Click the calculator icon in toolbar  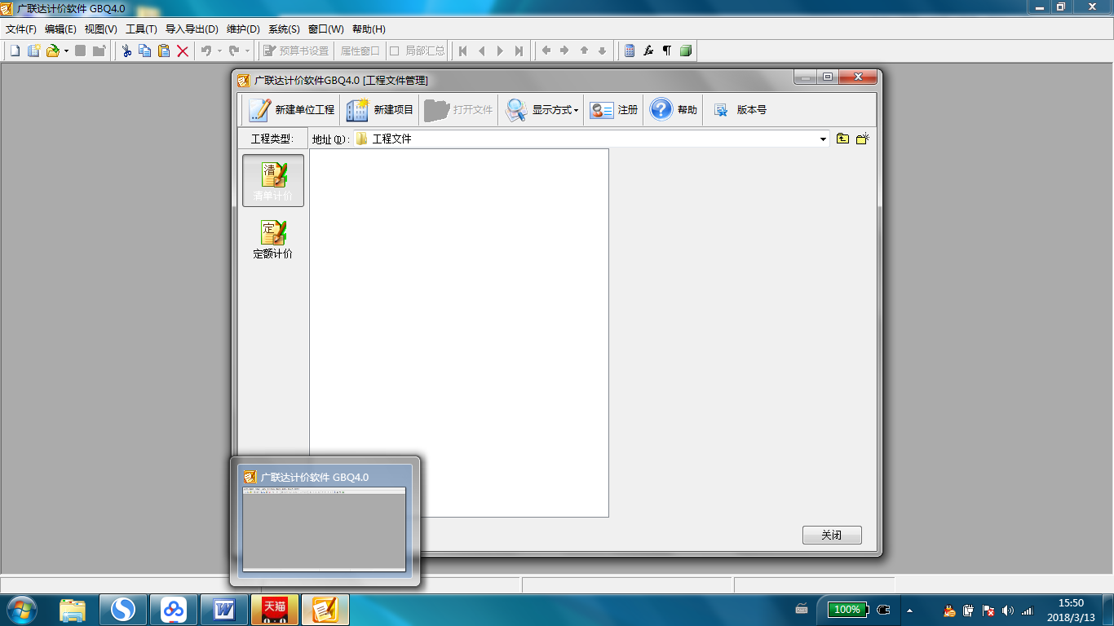tap(630, 51)
